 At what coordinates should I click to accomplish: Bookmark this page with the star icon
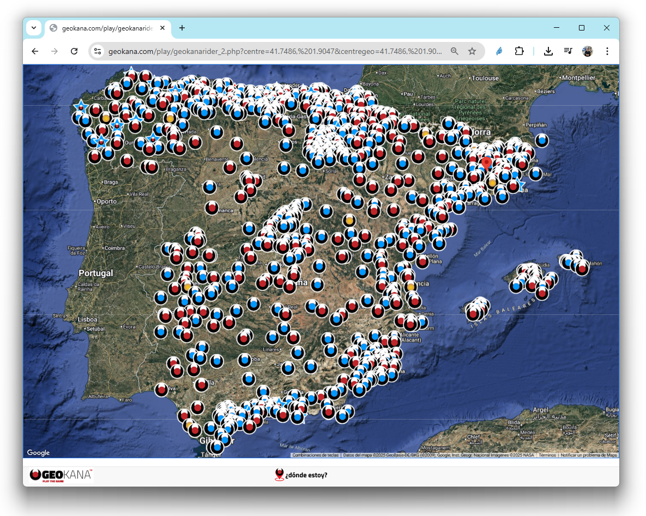coord(472,51)
